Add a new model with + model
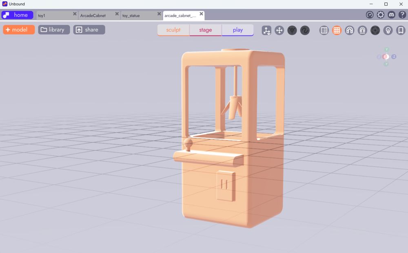Viewport: 408px width, 253px height. pos(19,30)
